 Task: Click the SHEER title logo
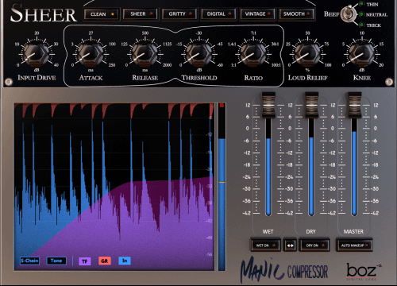44,14
